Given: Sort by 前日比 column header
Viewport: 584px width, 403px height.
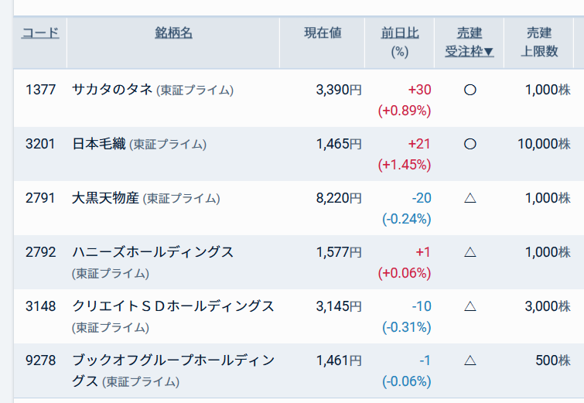Looking at the screenshot, I should (x=400, y=33).
